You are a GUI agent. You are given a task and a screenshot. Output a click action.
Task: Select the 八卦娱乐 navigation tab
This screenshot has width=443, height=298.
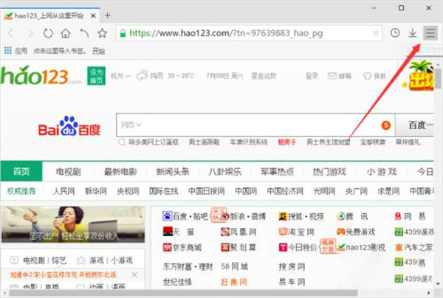[225, 171]
